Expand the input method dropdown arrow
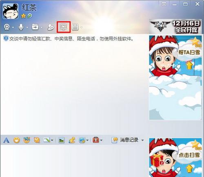This screenshot has height=177, width=204. [x=52, y=140]
